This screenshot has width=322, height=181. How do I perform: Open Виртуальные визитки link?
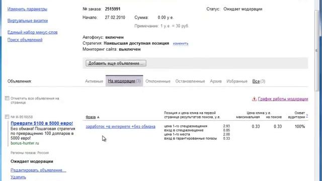(28, 21)
